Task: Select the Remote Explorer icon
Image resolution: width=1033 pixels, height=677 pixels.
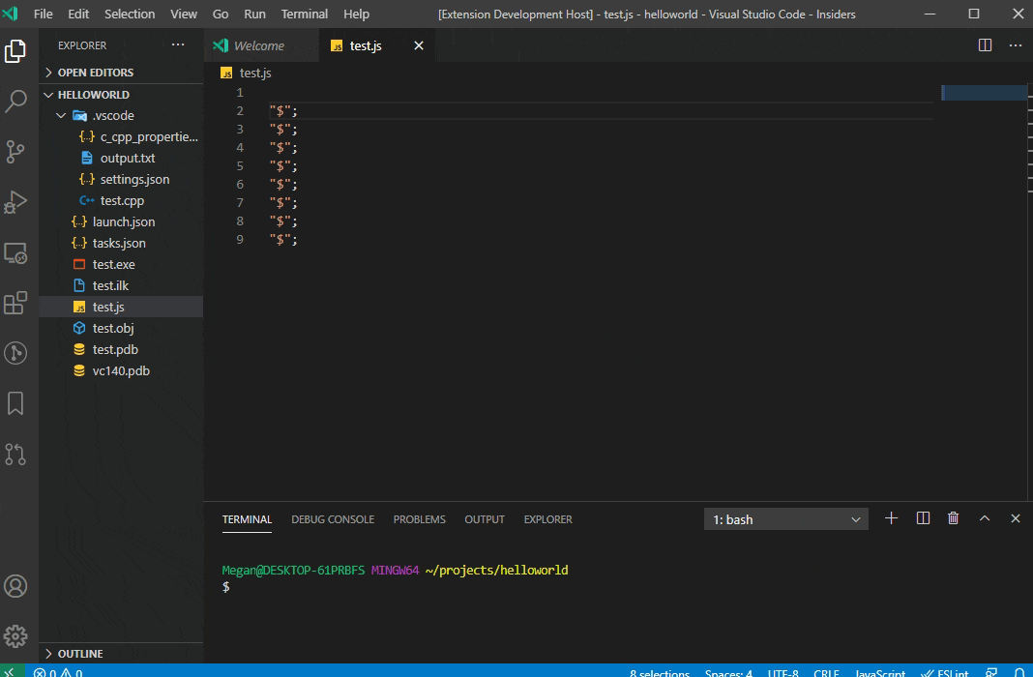Action: [x=16, y=252]
